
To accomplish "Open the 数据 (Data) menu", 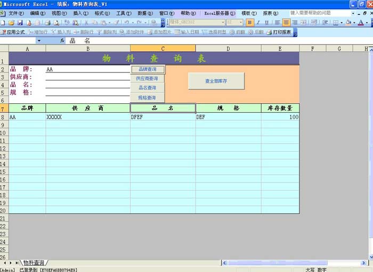I will 145,13.
